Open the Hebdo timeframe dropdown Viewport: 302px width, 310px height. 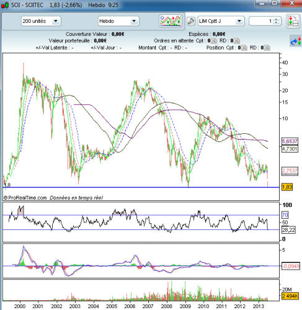[118, 21]
